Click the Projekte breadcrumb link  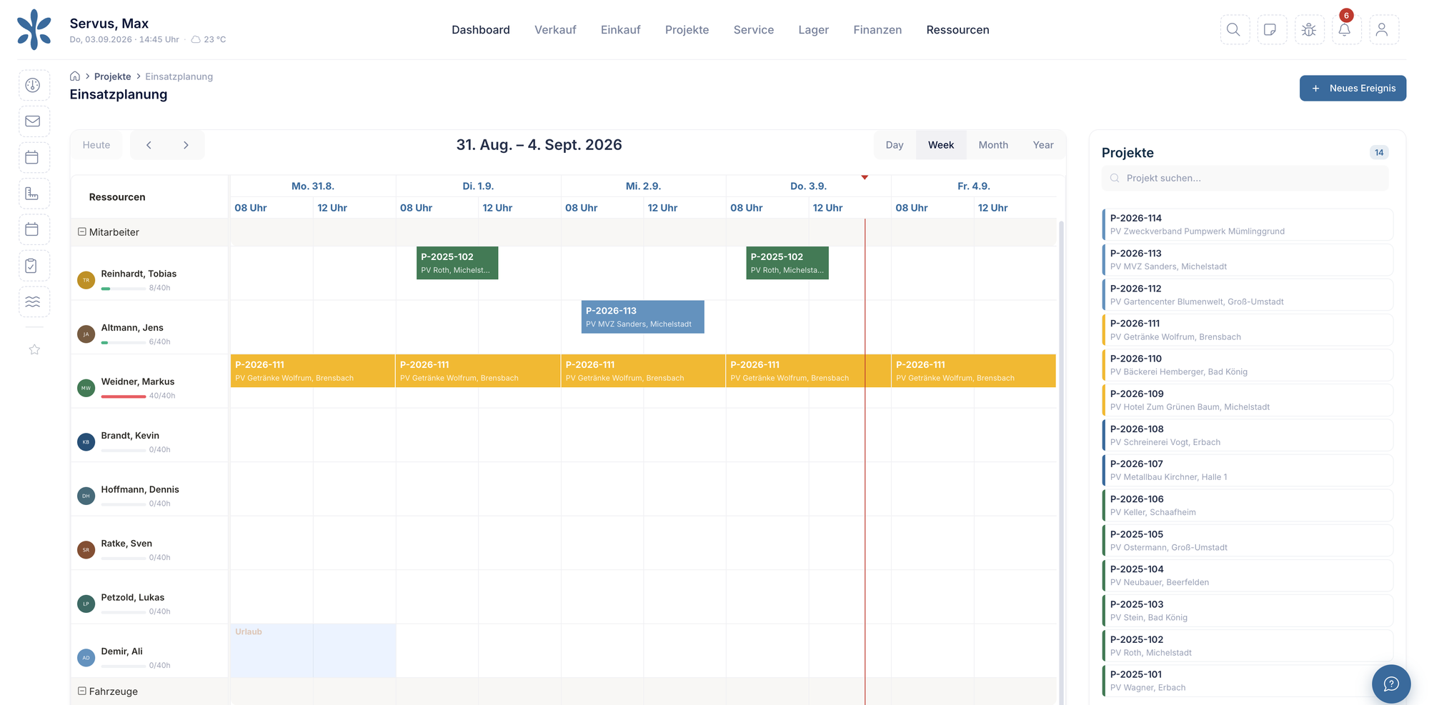(112, 76)
